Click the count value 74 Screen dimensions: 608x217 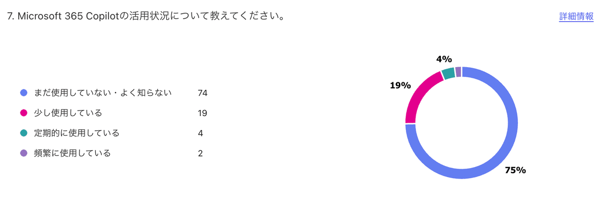203,93
